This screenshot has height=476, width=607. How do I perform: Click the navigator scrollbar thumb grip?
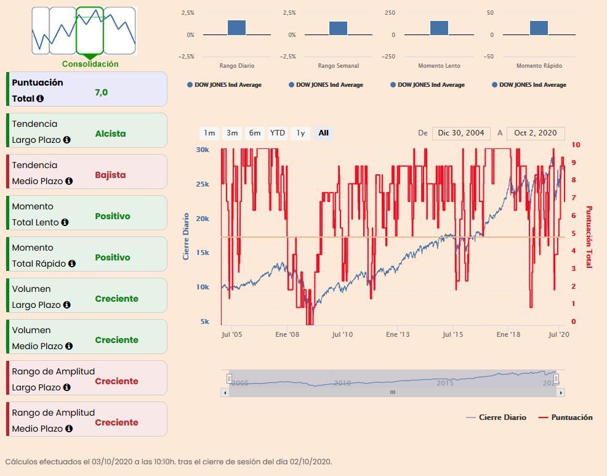point(393,393)
